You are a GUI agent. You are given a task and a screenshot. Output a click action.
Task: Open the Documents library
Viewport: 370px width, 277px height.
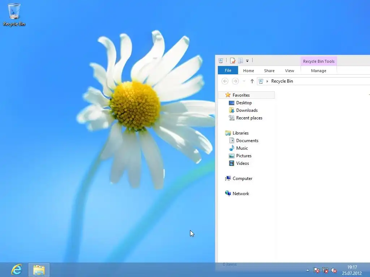click(247, 140)
